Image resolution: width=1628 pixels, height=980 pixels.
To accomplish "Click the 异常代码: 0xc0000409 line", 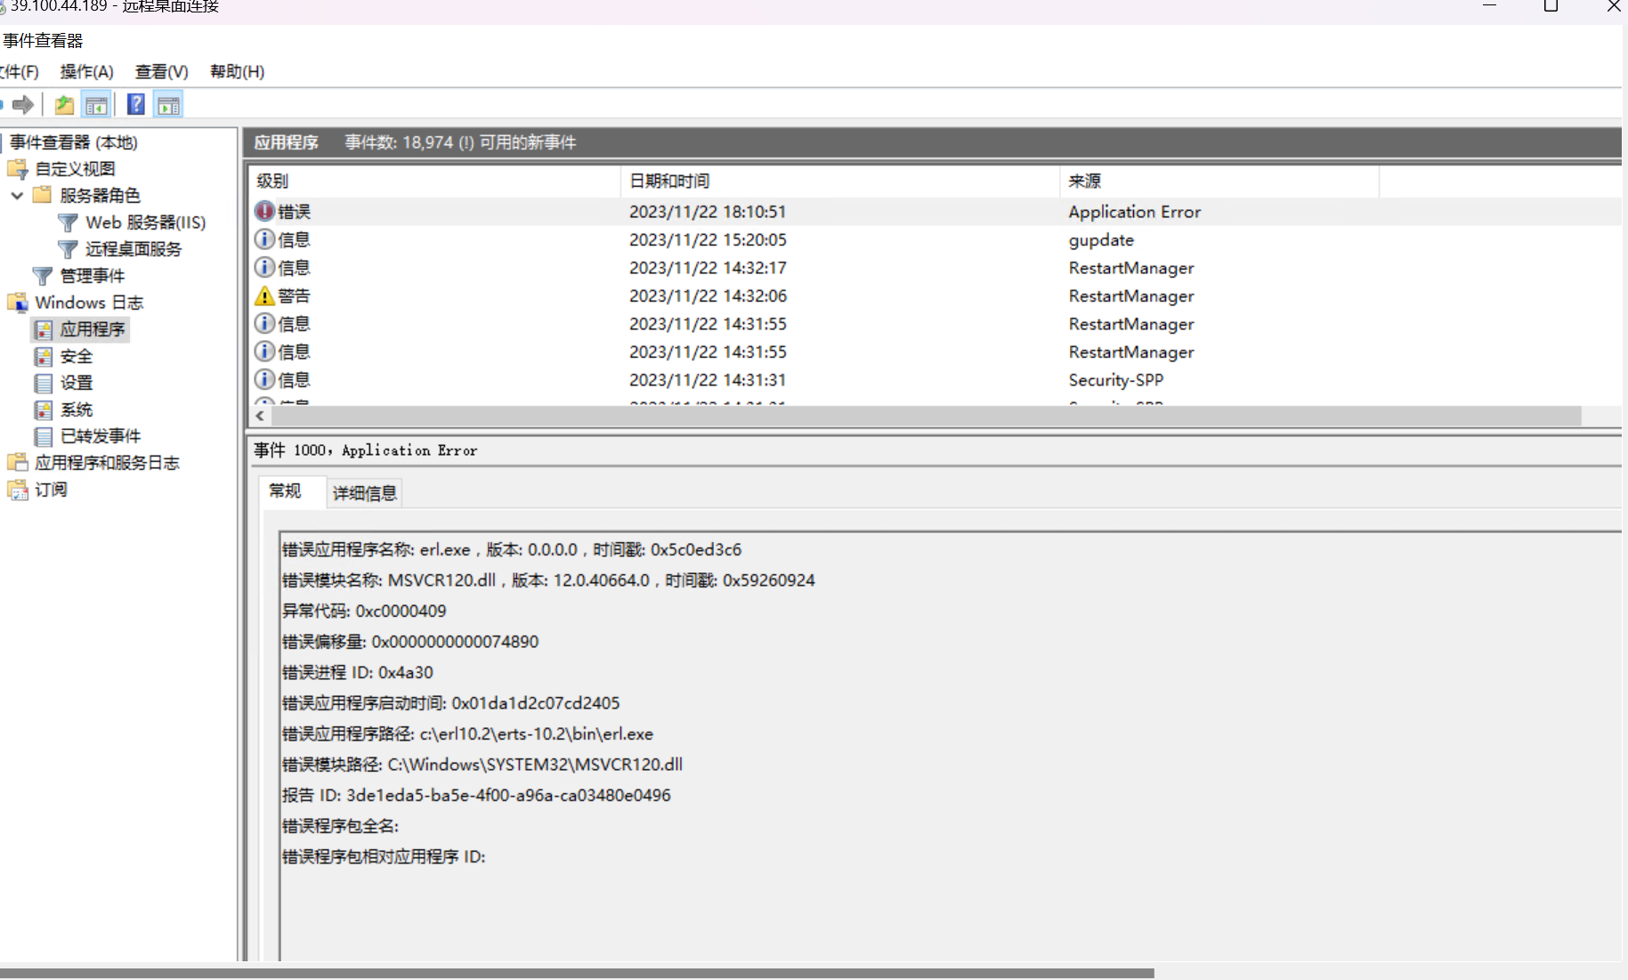I will coord(364,611).
